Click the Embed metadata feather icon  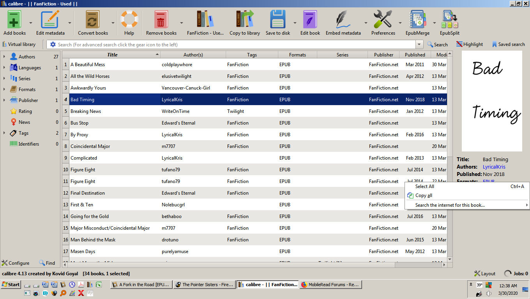343,19
